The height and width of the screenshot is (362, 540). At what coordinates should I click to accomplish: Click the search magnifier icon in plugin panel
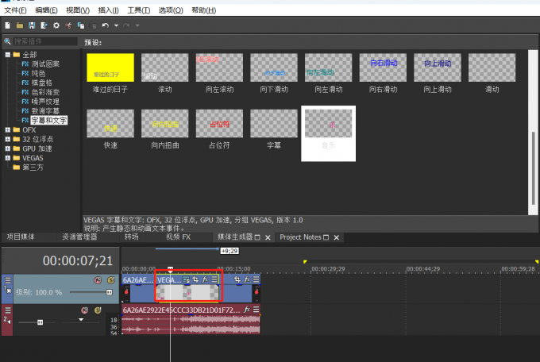point(7,41)
